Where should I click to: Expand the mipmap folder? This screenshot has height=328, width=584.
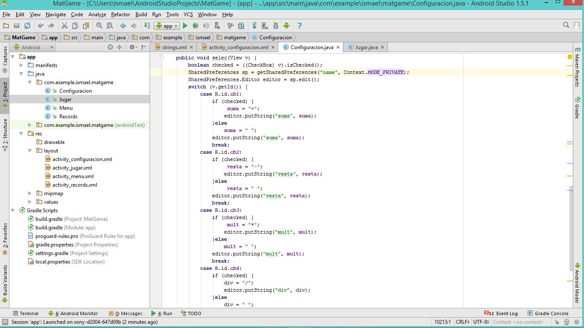(x=30, y=193)
